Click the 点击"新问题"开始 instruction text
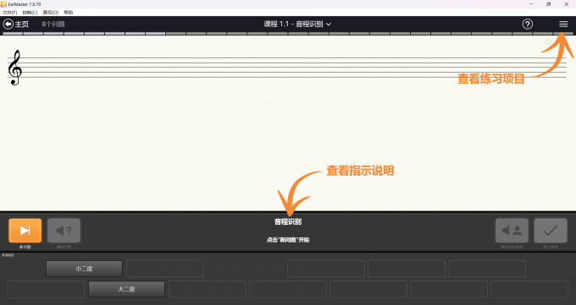 point(288,240)
